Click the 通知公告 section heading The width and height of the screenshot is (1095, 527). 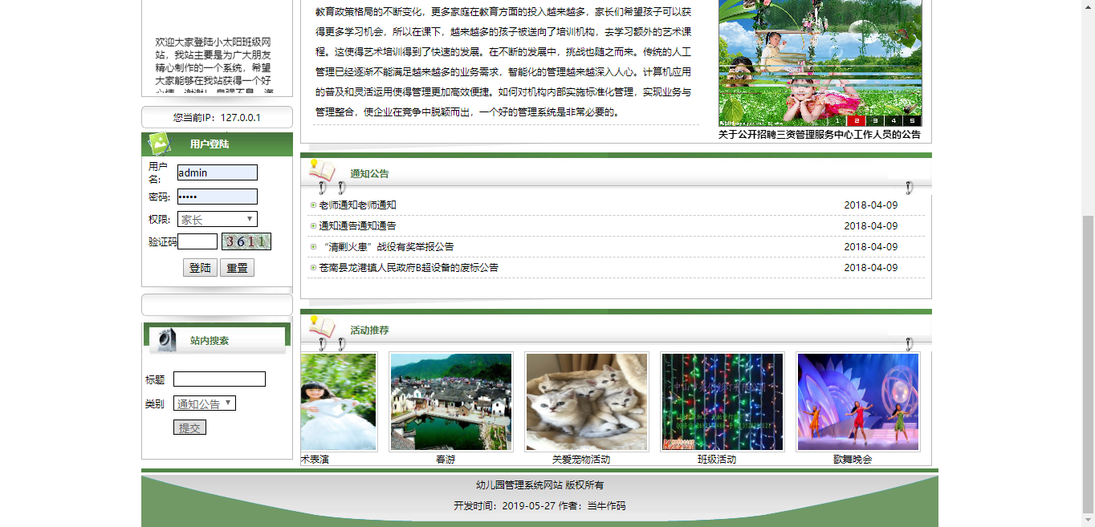(x=369, y=174)
